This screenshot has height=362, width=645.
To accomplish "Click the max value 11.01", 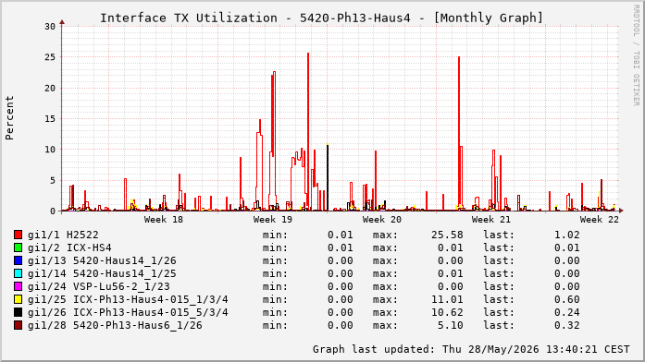I will pyautogui.click(x=447, y=299).
